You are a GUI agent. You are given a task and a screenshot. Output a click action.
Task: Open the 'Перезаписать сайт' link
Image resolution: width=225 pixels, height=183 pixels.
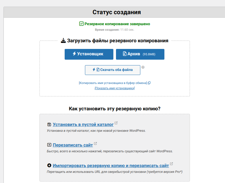pyautogui.click(x=73, y=145)
